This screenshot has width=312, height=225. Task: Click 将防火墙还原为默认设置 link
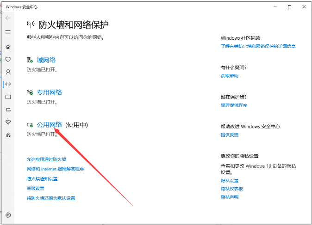click(51, 198)
